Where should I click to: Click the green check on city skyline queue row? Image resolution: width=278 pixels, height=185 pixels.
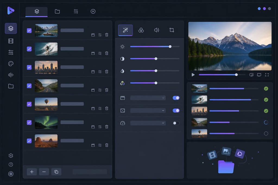pos(266,111)
